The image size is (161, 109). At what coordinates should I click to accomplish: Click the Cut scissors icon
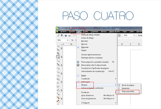click(x=74, y=35)
